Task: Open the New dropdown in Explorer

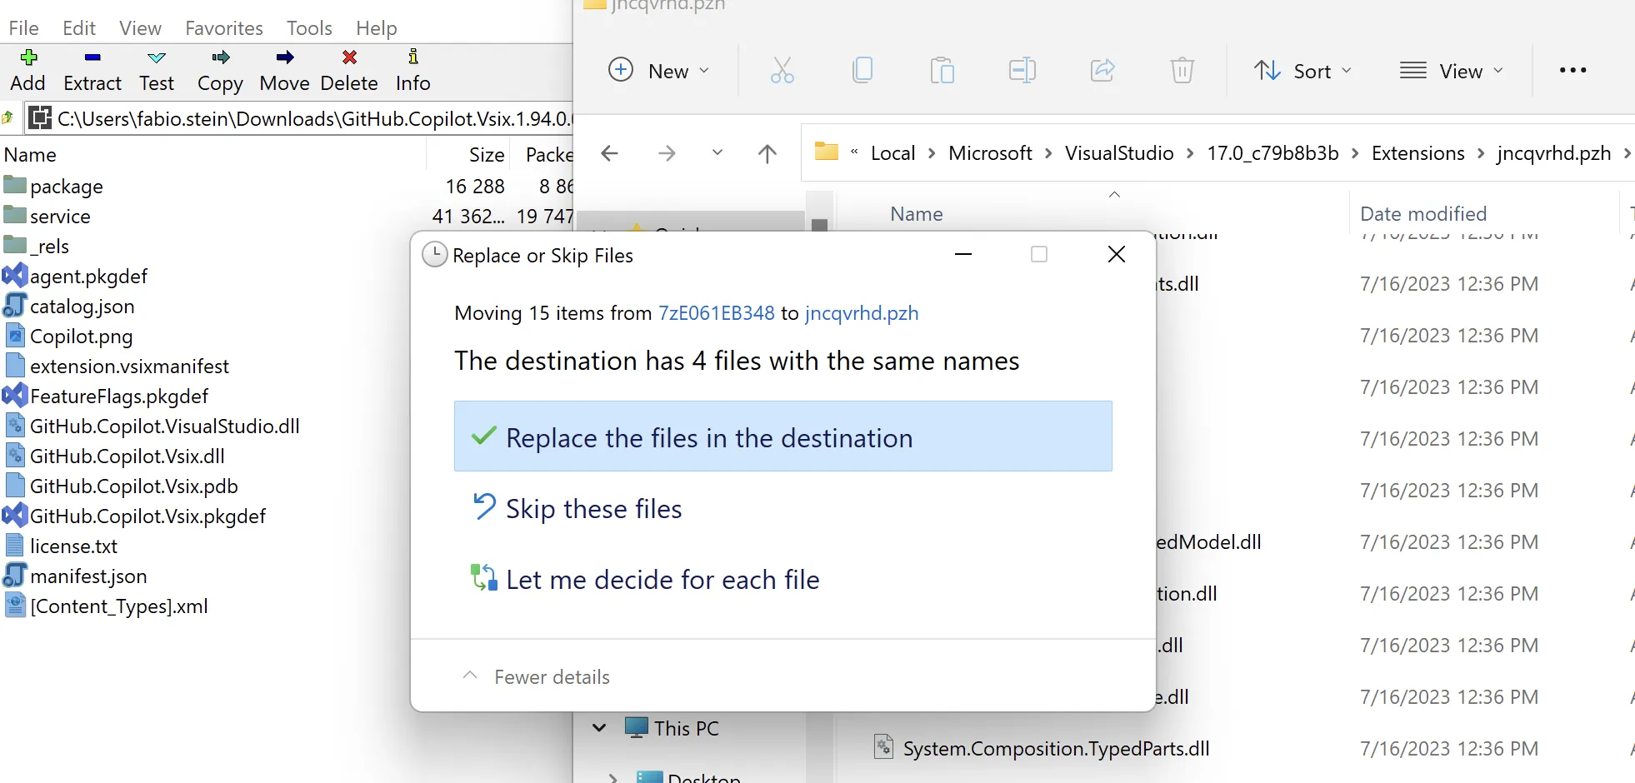Action: pyautogui.click(x=660, y=70)
